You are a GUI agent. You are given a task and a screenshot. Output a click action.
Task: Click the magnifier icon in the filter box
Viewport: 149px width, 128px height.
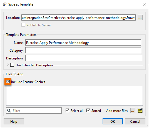[9, 111]
